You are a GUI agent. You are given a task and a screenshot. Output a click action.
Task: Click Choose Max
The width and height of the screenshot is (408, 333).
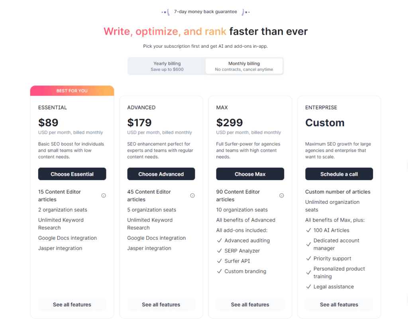point(250,174)
